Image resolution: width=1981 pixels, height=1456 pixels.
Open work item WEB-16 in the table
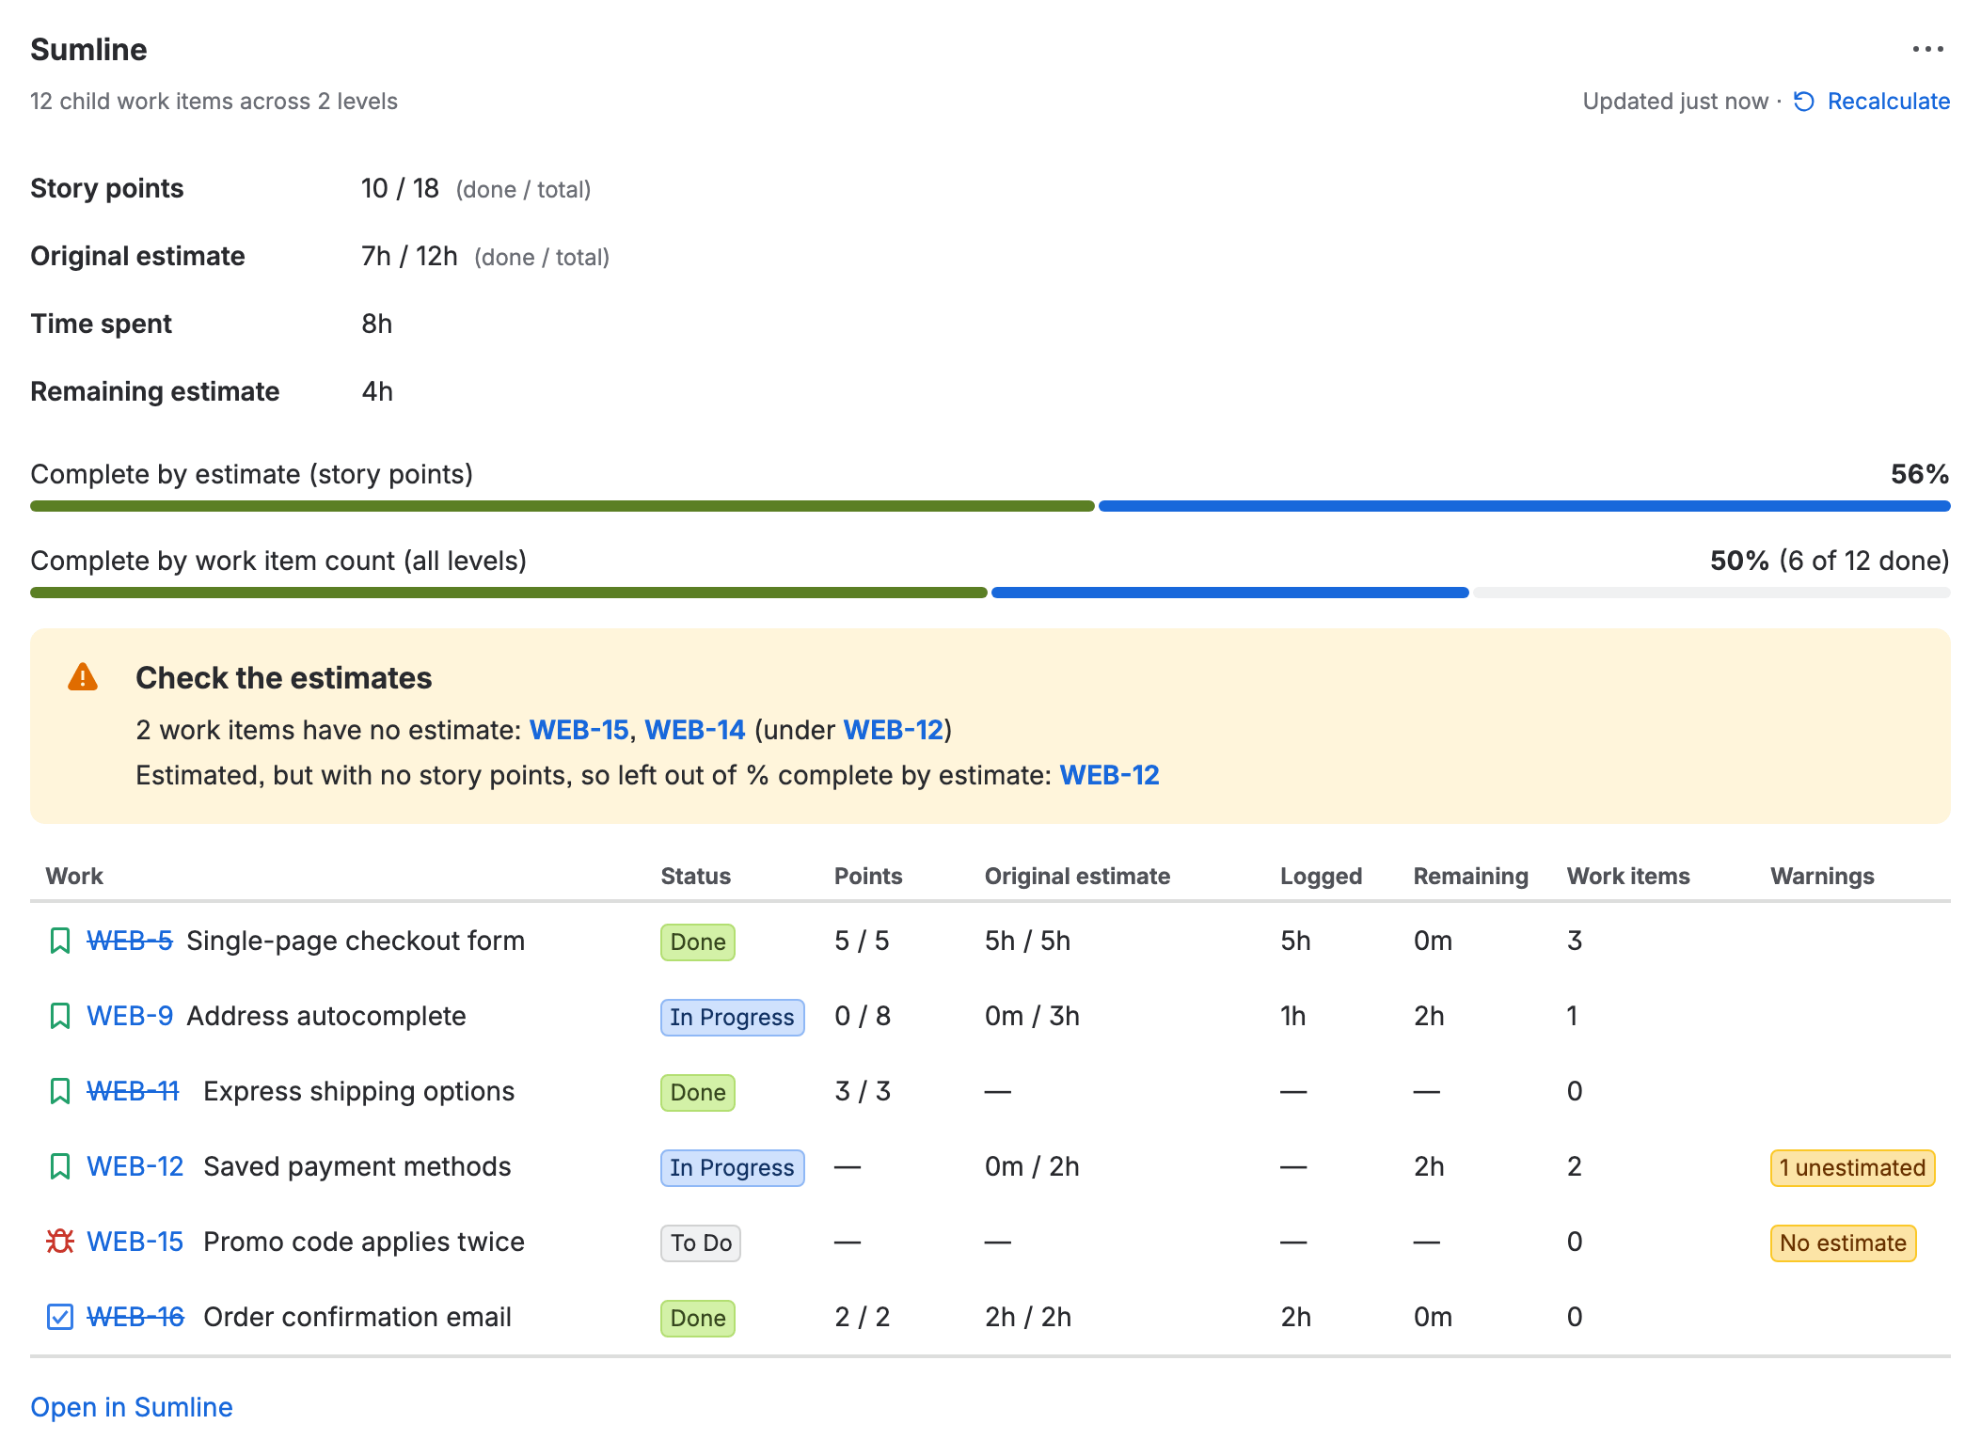tap(135, 1317)
